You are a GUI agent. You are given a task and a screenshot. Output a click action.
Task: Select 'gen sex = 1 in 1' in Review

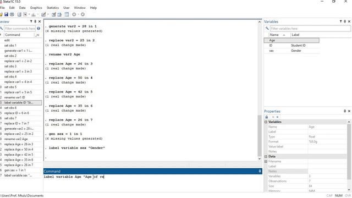(x=21, y=170)
